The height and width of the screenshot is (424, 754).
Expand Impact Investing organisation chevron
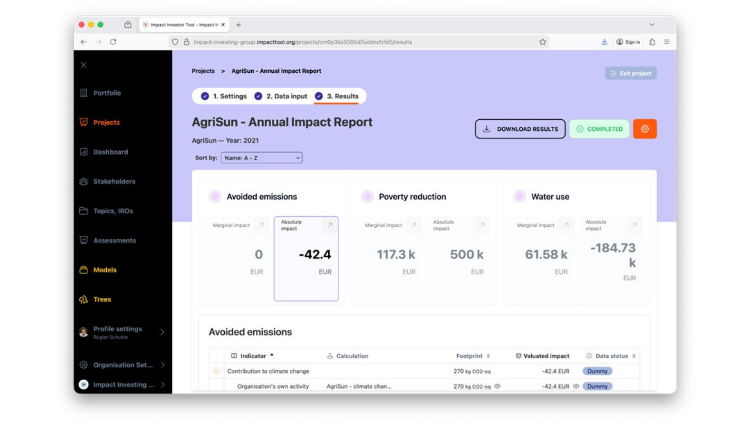click(163, 384)
